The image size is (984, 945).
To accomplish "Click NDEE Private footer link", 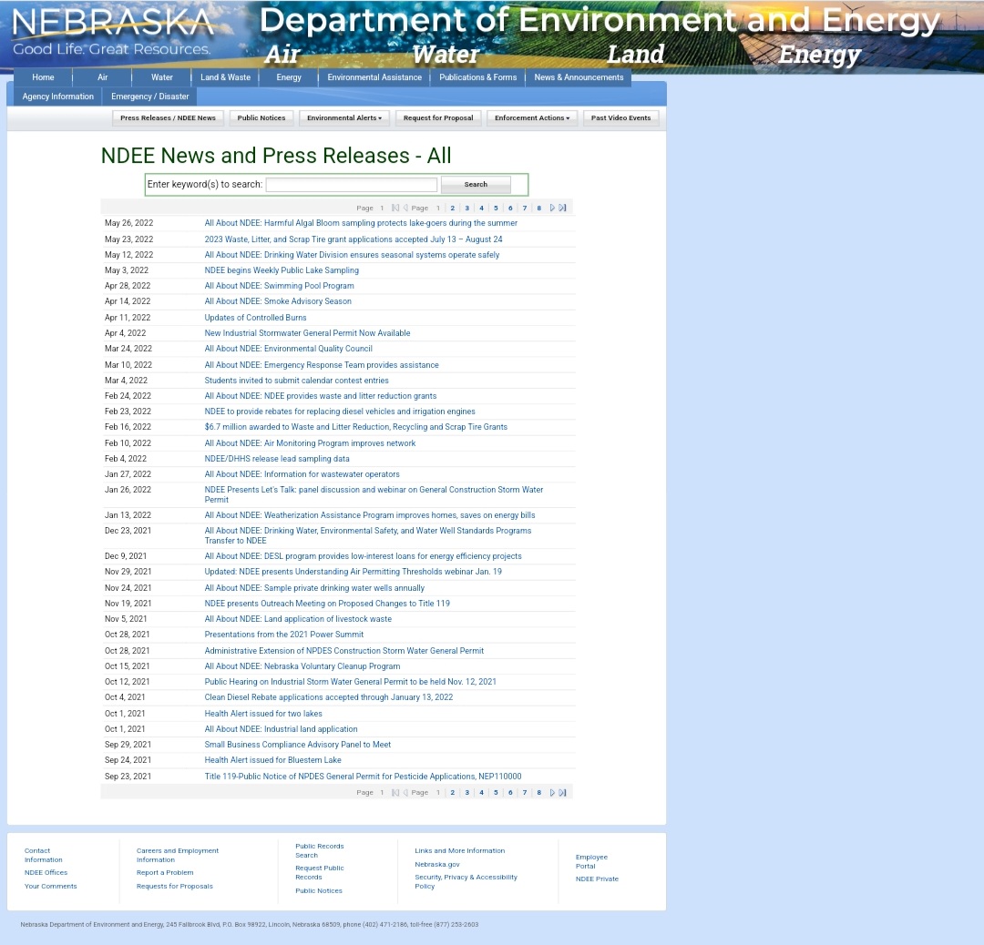I will tap(597, 879).
